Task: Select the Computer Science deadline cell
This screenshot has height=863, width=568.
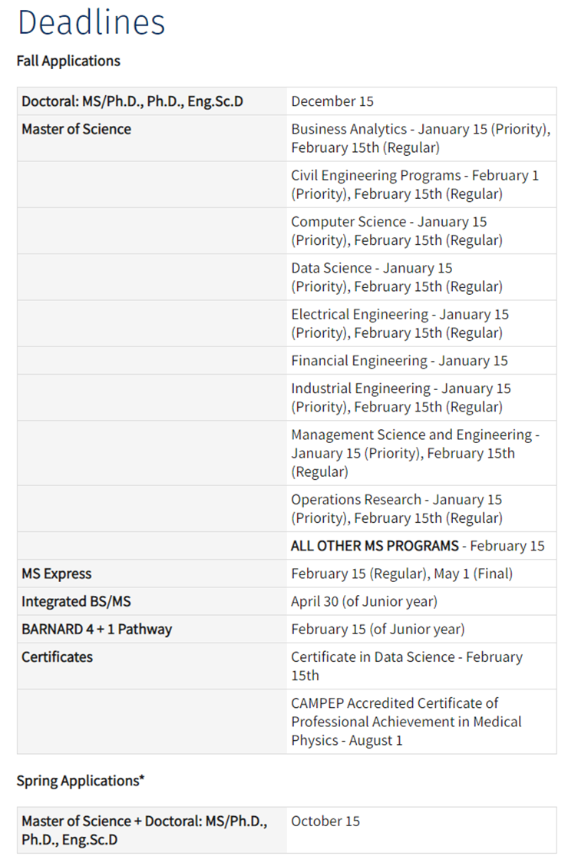Action: coord(396,230)
